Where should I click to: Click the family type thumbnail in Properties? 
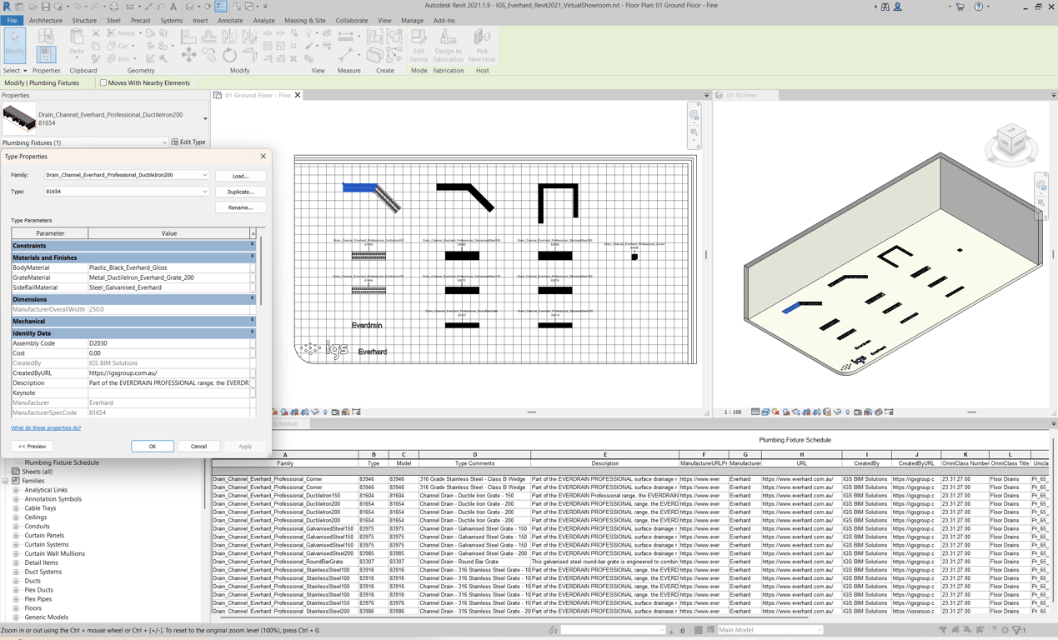[x=18, y=119]
